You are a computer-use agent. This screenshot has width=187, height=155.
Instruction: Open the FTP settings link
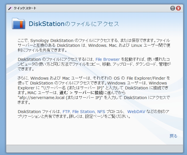66,112
